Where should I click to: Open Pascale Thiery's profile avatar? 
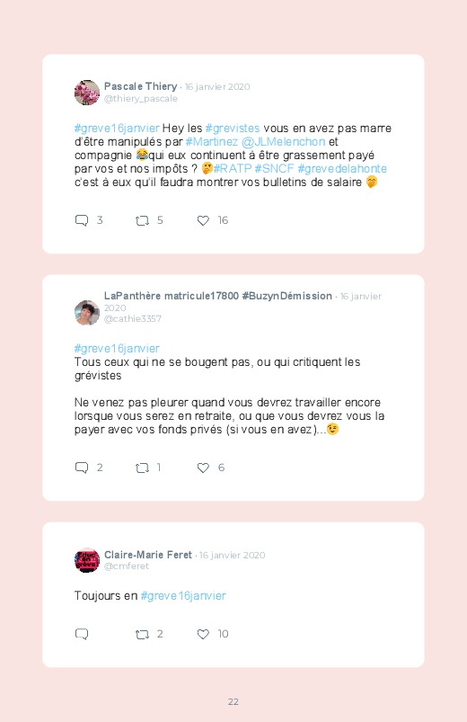tap(87, 93)
